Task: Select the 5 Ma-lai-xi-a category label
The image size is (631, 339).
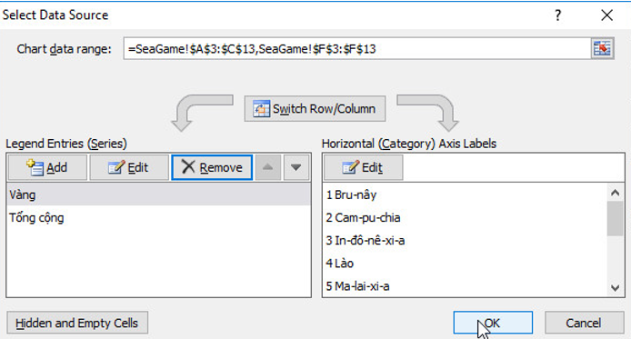Action: [x=466, y=286]
